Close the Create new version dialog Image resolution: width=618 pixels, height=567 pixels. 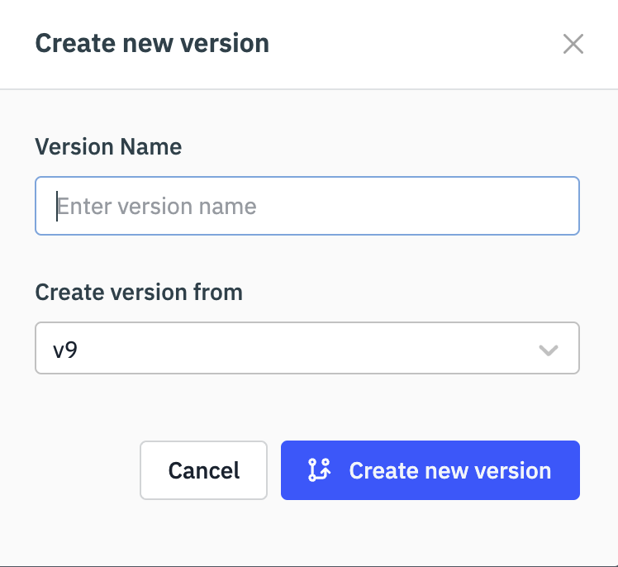pos(573,44)
